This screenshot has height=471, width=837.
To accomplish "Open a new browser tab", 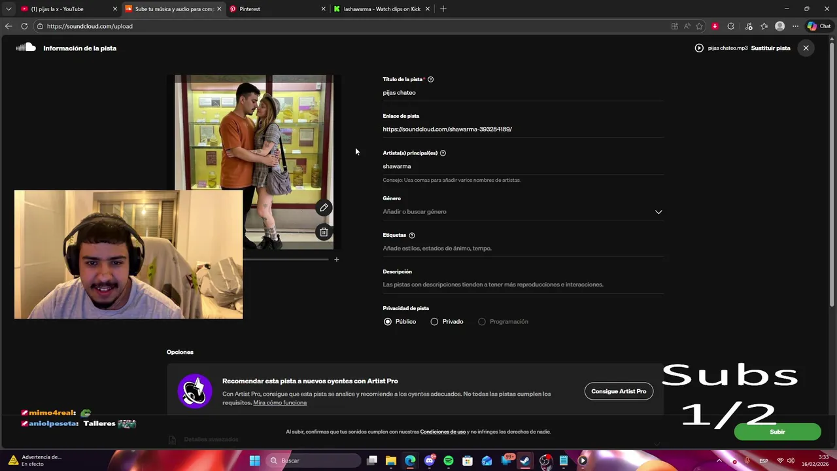I will point(443,9).
